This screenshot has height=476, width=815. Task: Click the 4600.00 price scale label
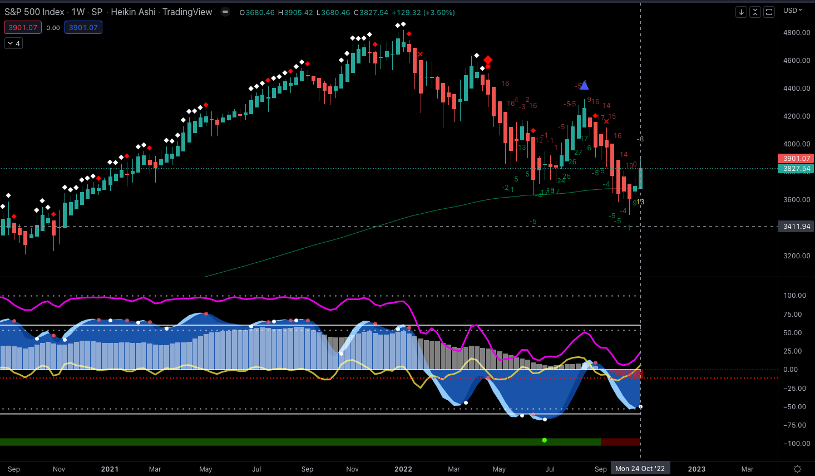[x=797, y=61]
